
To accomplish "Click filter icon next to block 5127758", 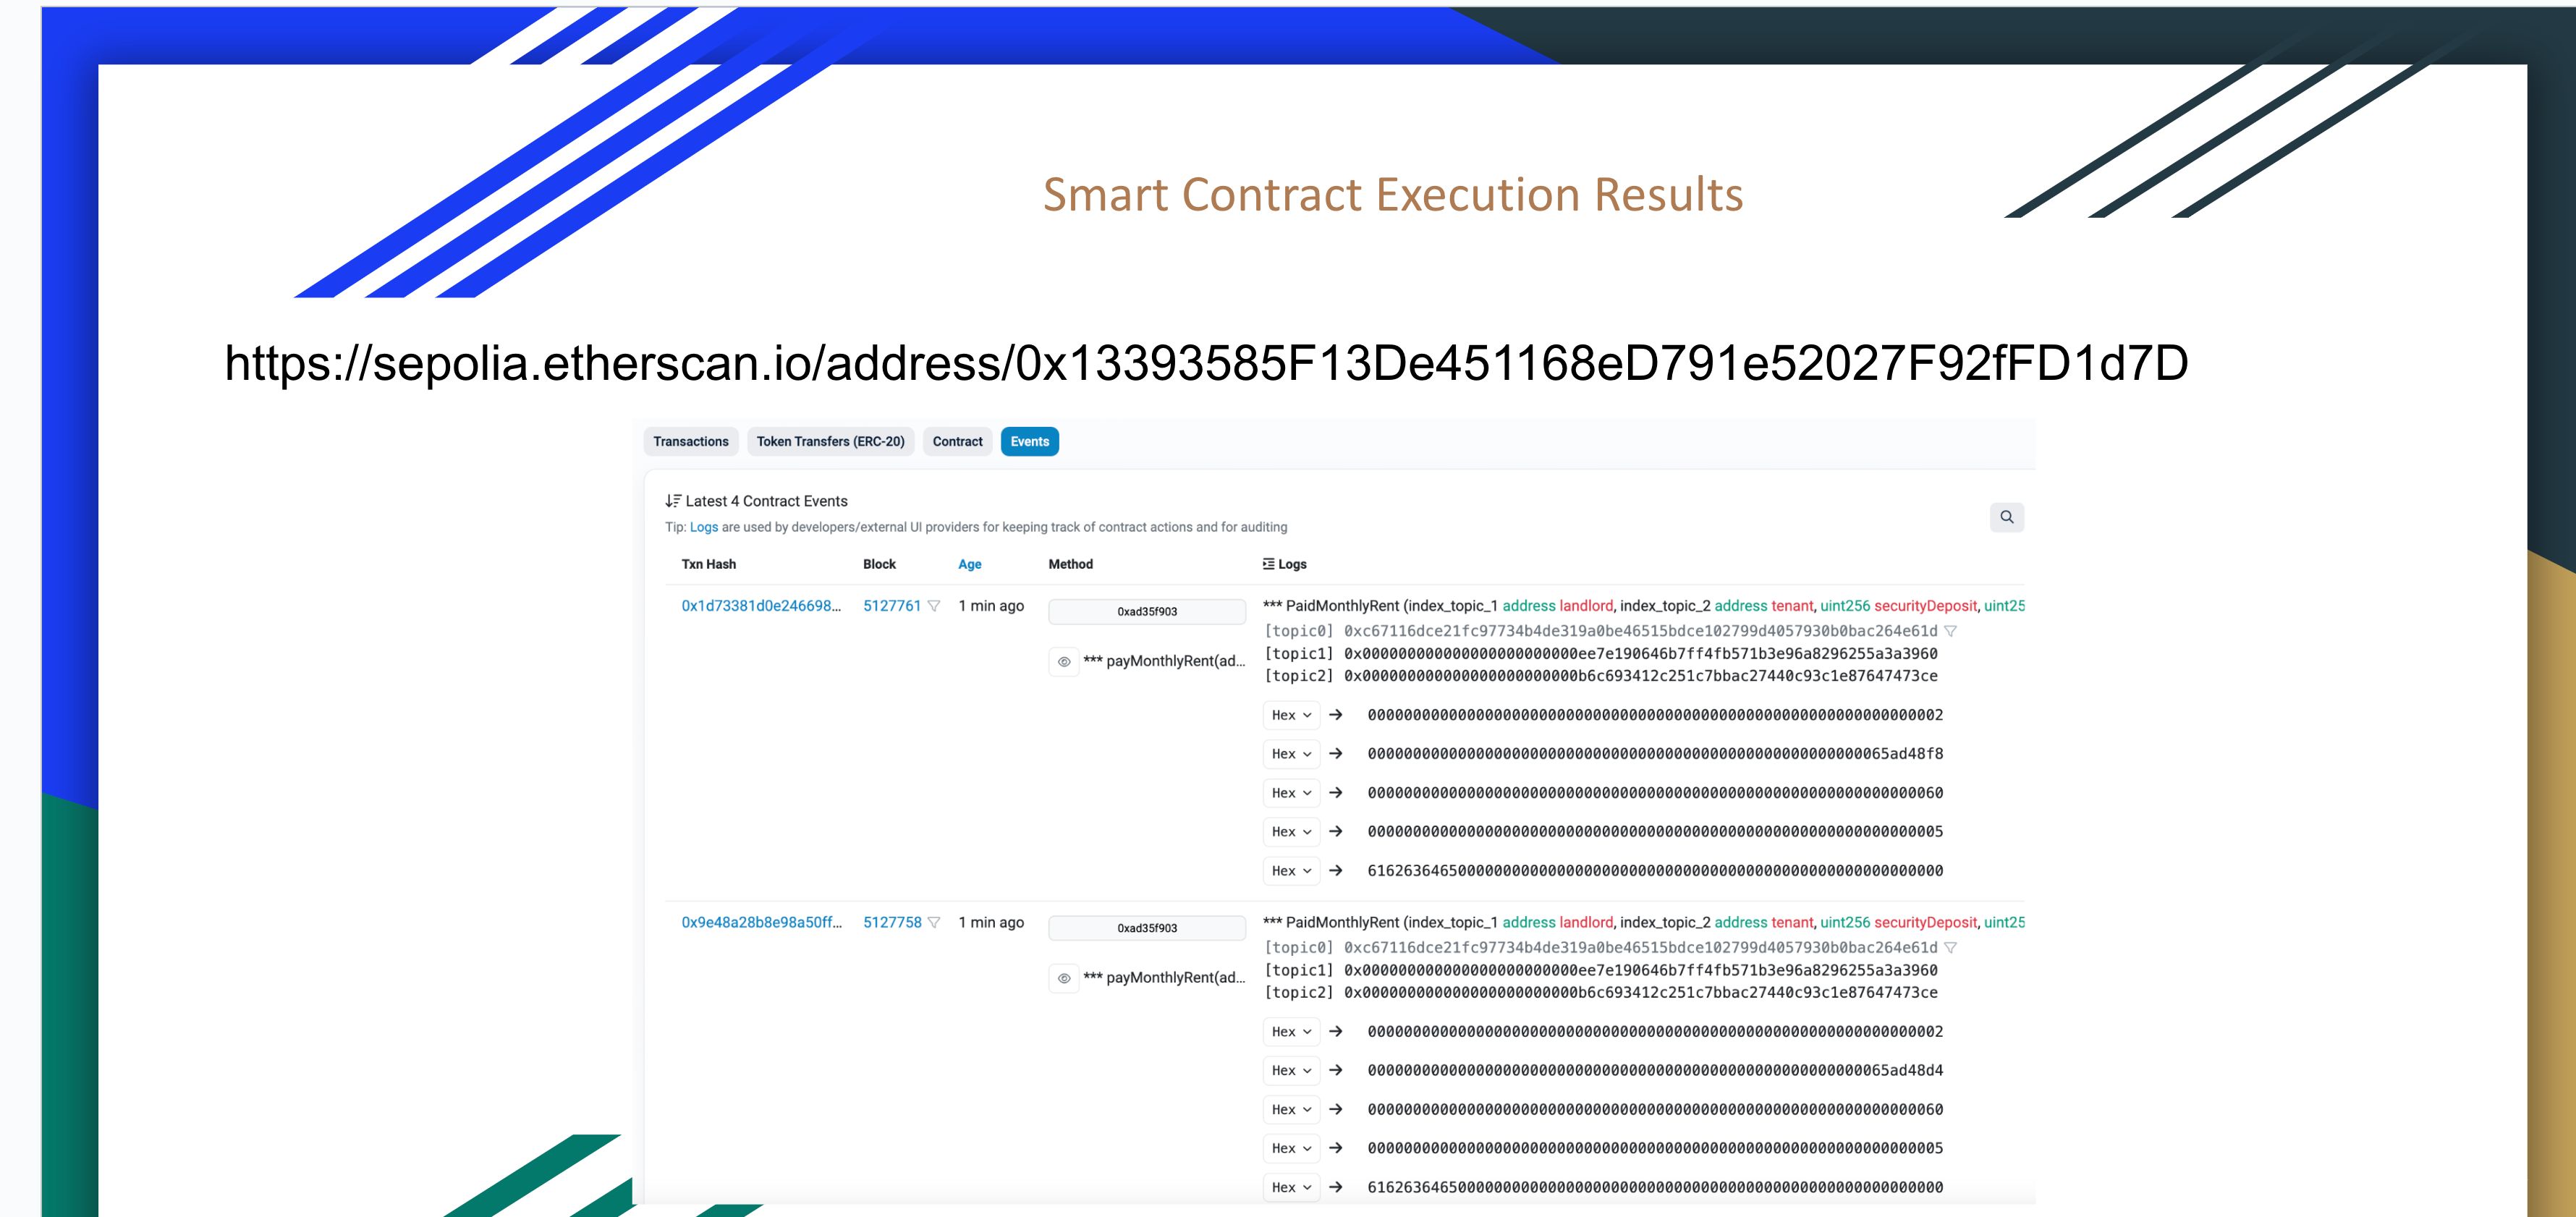I will pos(934,922).
